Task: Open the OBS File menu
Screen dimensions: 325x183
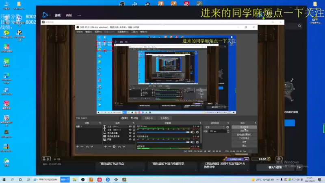Action: click(x=80, y=32)
